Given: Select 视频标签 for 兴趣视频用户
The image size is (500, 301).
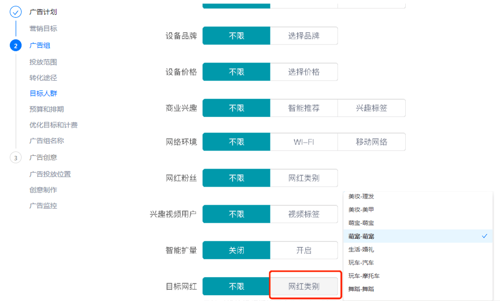Looking at the screenshot, I should click(x=304, y=214).
